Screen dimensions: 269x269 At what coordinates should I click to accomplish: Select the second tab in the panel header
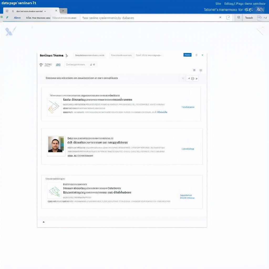coord(121,55)
